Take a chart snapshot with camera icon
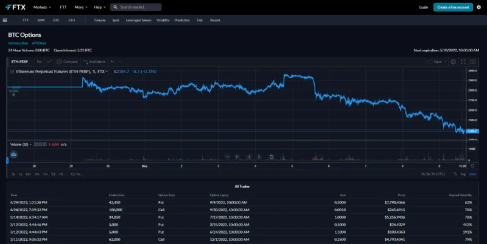The width and height of the screenshot is (487, 244). click(x=473, y=62)
